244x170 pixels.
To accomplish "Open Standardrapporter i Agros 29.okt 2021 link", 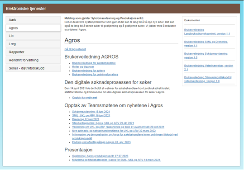I will [x=103, y=123].
